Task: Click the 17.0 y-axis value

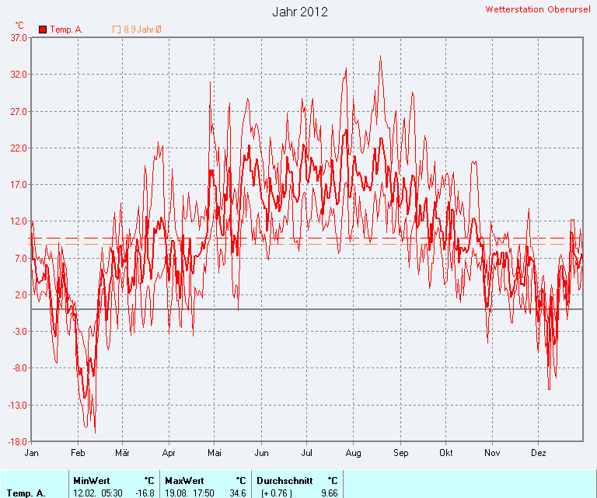Action: tap(19, 184)
